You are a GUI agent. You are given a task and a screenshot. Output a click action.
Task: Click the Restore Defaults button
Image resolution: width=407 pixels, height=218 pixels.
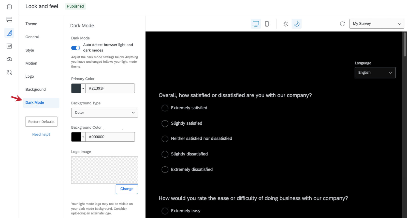(x=41, y=122)
